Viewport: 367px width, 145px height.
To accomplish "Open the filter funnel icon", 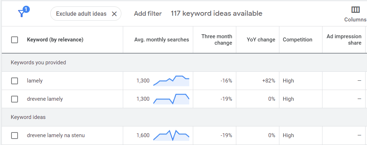I will pos(22,14).
